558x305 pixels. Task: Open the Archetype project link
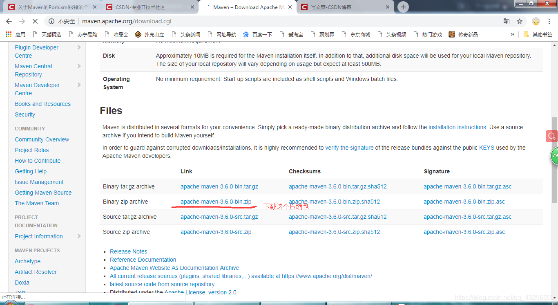(27, 261)
